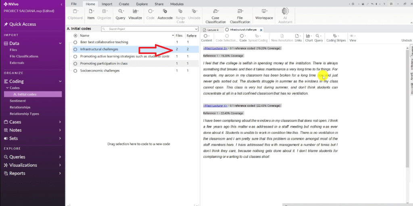Screen dimensions: 413x206
Task: Open the Visualize ribbon tool
Action: (135, 14)
